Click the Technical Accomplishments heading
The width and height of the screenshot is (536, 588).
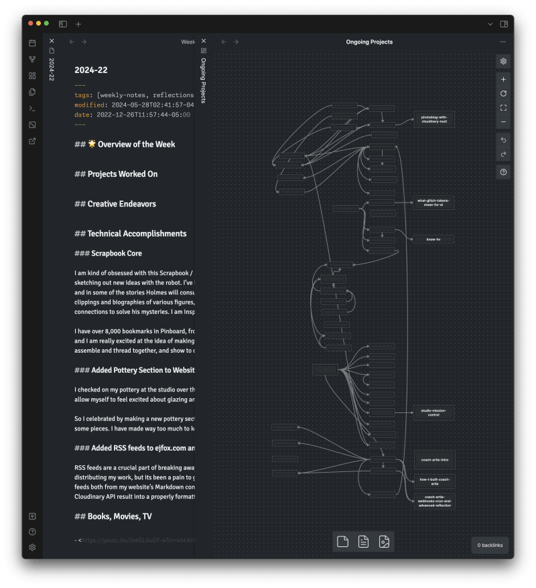(131, 233)
